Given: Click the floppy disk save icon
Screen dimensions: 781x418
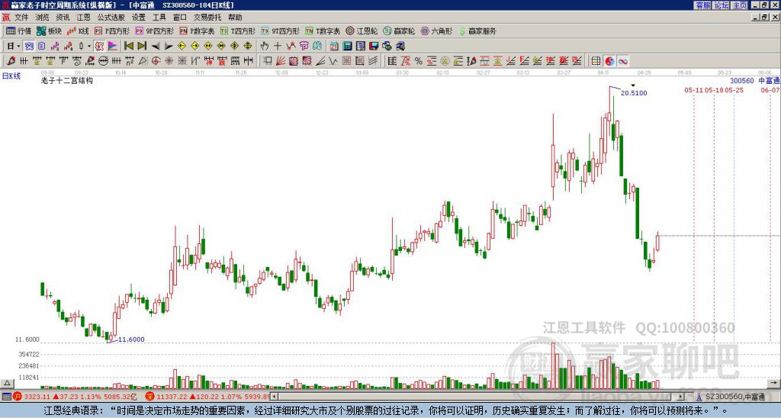Looking at the screenshot, I should tap(374, 47).
